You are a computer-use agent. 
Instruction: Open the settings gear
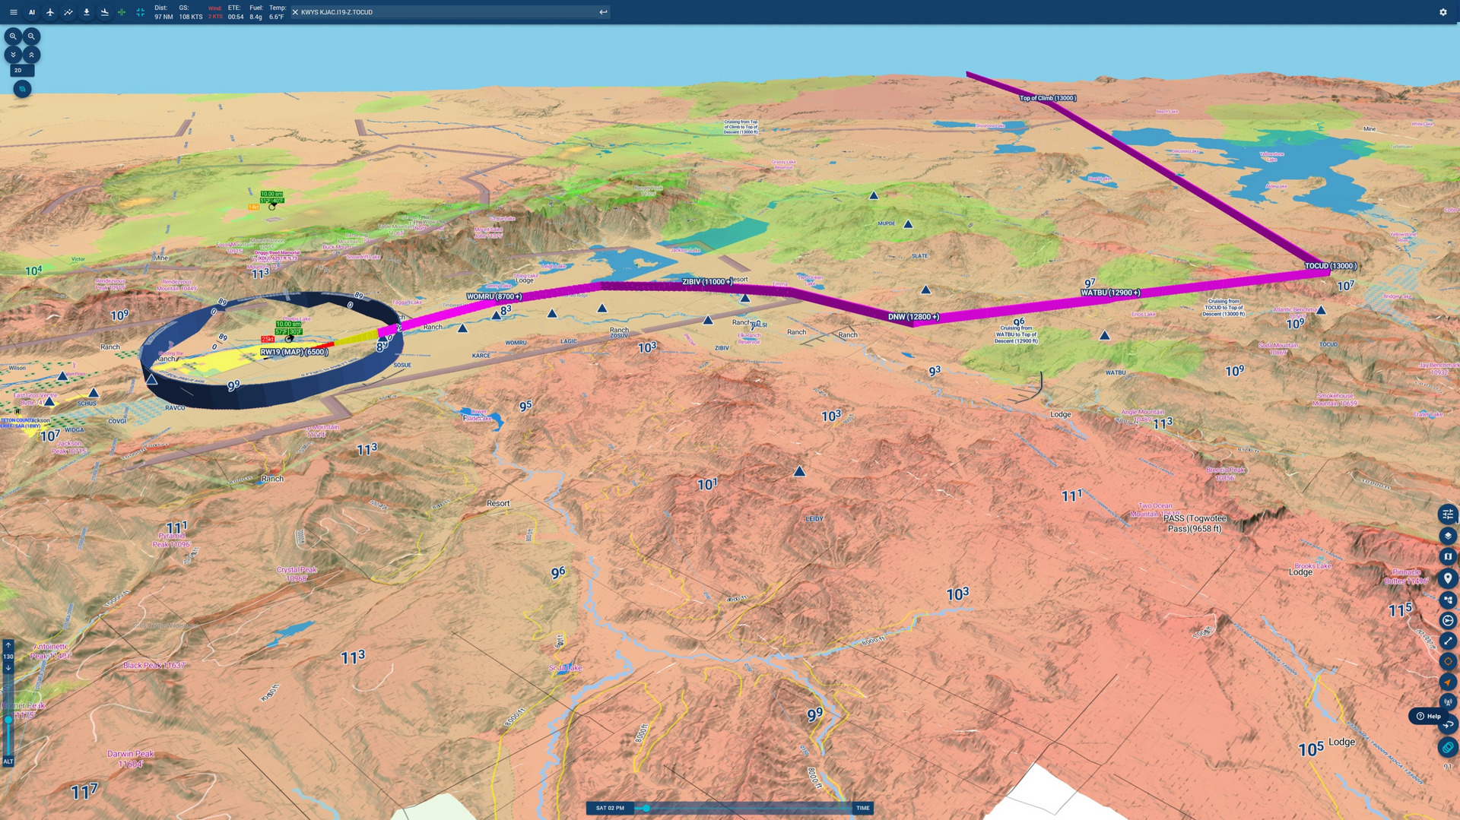(1443, 12)
